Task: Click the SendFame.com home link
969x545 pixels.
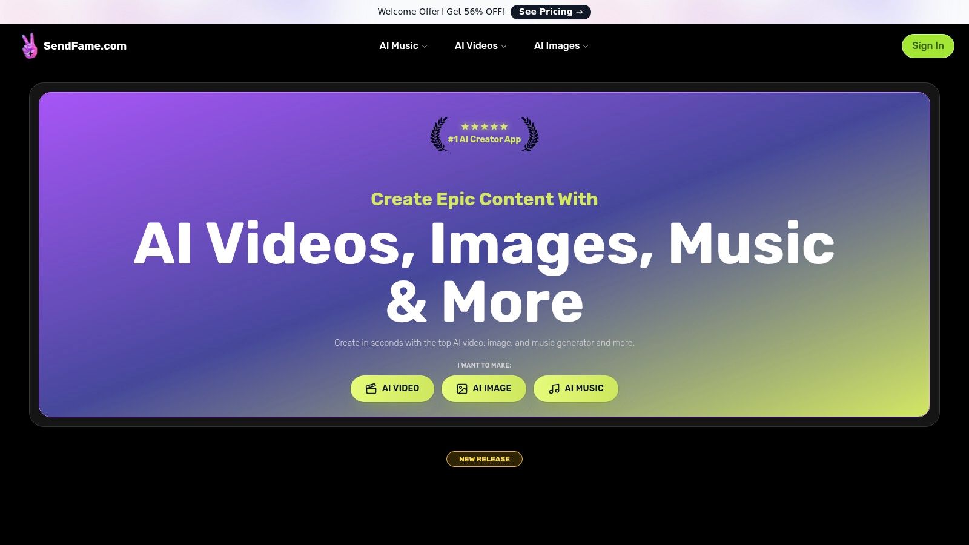Action: 85,45
